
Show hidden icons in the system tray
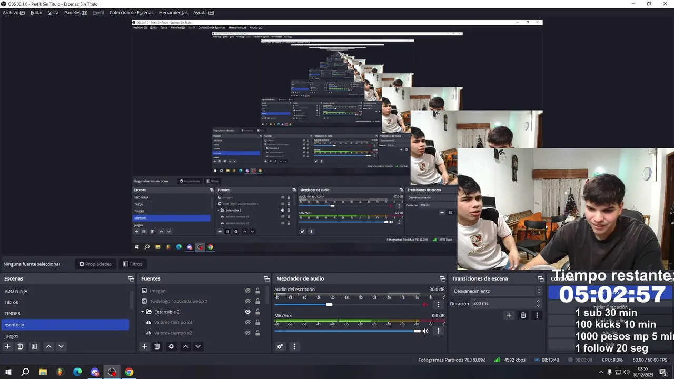[601, 372]
